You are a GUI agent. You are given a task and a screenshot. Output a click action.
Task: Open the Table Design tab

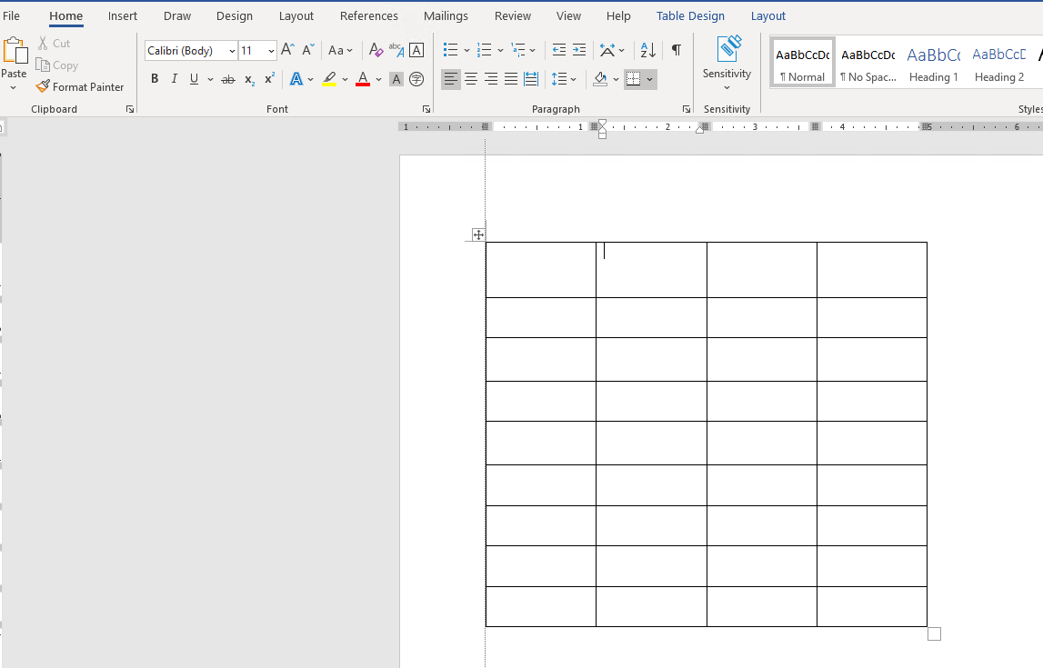[690, 15]
